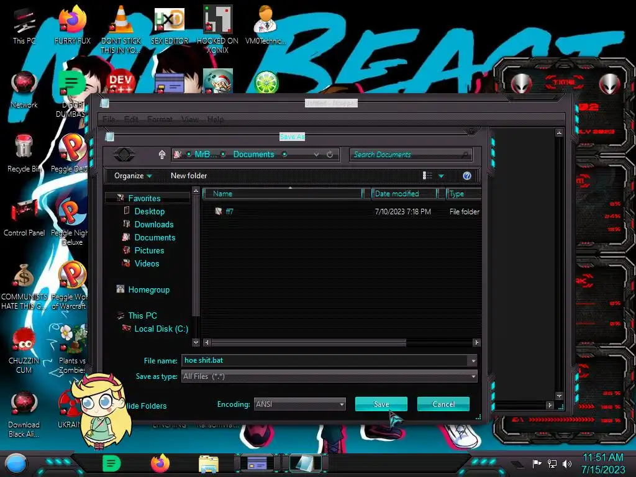Sort by the Name column header
Image resolution: width=636 pixels, height=477 pixels.
coord(283,194)
